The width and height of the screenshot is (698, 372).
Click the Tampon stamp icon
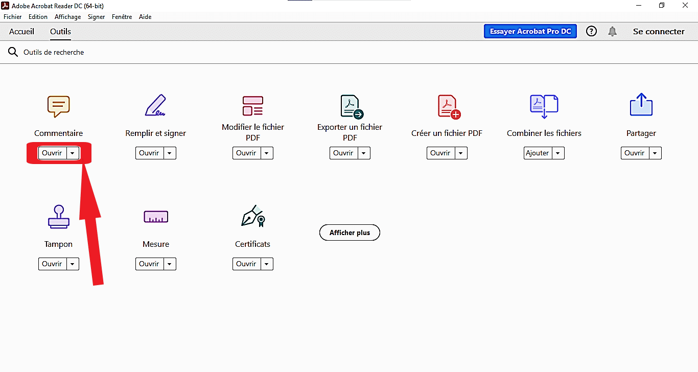59,217
